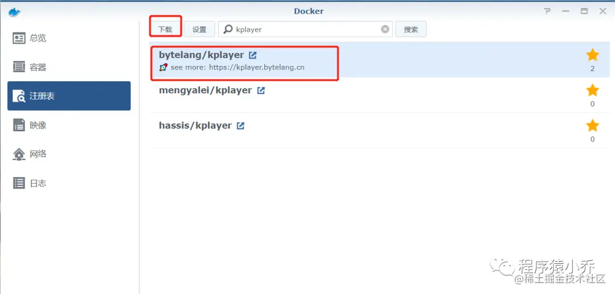This screenshot has height=294, width=615.
Task: Click the 设置 settings button
Action: (x=199, y=30)
